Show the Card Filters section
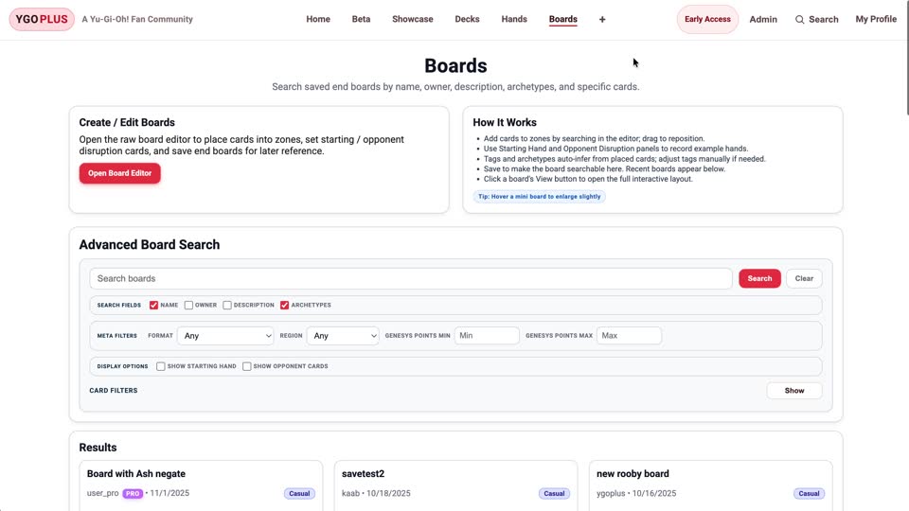This screenshot has width=909, height=511. (794, 391)
